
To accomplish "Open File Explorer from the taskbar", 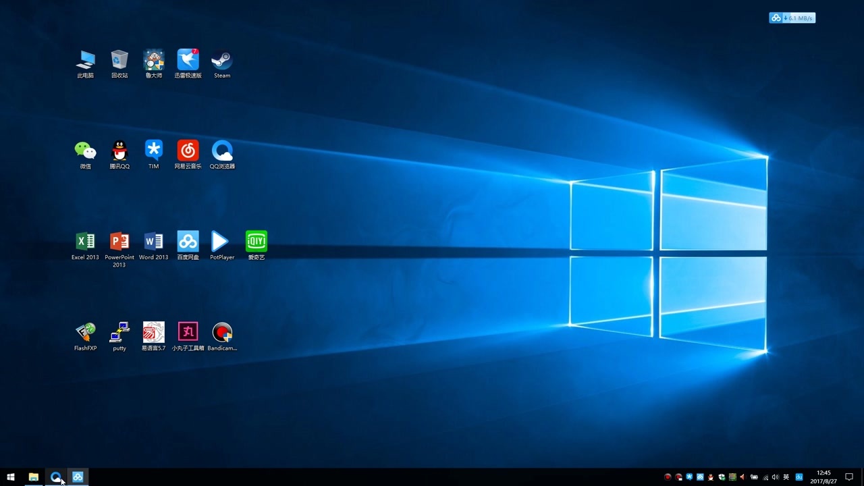I will (x=33, y=477).
